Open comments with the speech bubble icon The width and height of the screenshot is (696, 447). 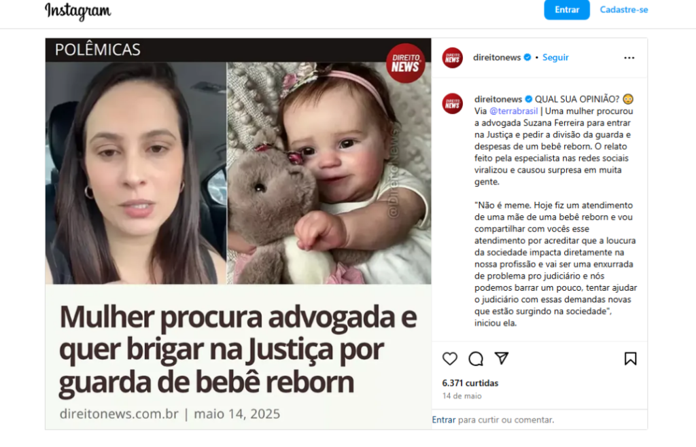(476, 358)
